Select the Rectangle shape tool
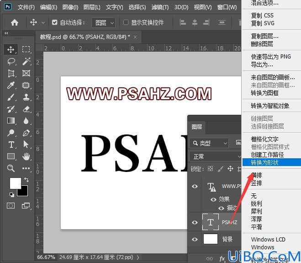This screenshot has height=263, width=301. tap(11, 156)
